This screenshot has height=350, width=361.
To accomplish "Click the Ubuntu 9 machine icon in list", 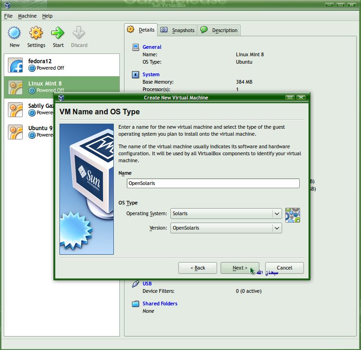I will [x=15, y=132].
